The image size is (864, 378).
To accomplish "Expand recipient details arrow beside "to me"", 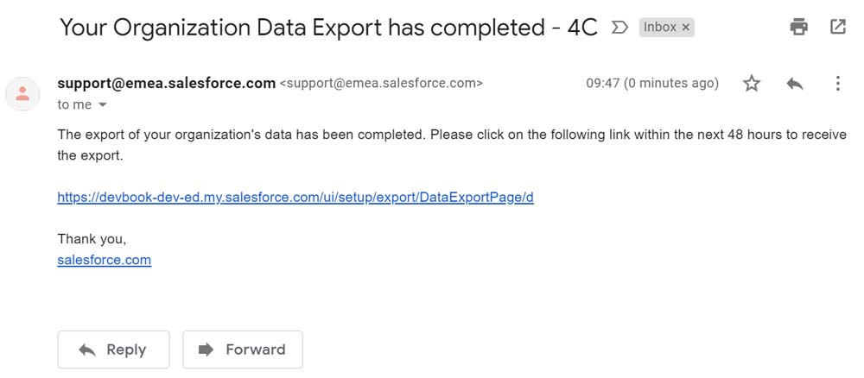I will 103,105.
